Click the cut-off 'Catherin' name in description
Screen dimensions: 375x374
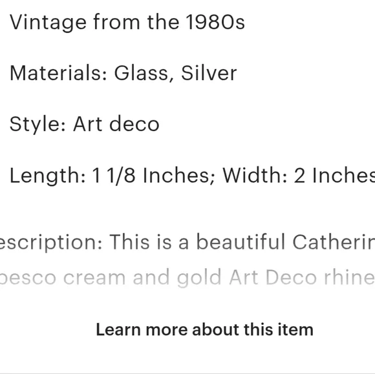pos(334,242)
